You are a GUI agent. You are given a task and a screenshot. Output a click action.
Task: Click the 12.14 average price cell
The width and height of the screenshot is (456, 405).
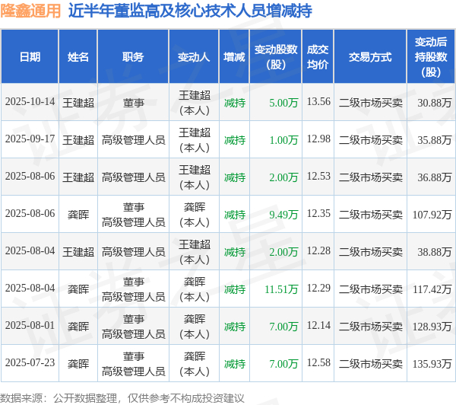[x=318, y=326]
